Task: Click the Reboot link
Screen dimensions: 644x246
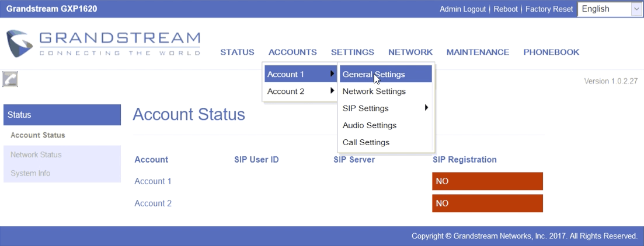Action: [506, 9]
